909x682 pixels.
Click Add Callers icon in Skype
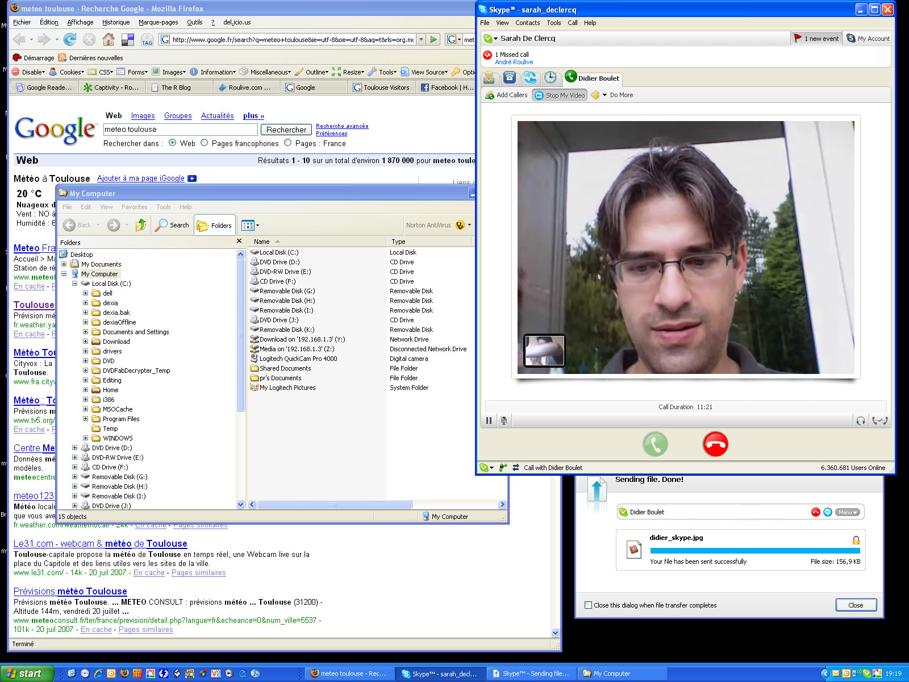pos(490,95)
